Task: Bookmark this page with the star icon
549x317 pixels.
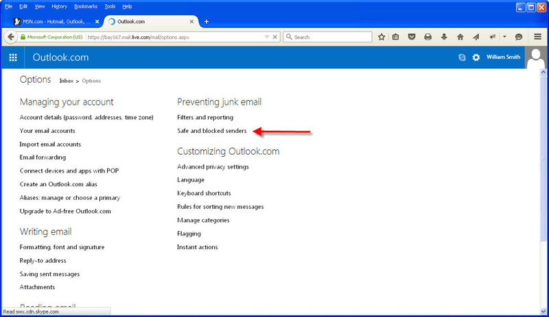Action: [x=382, y=37]
